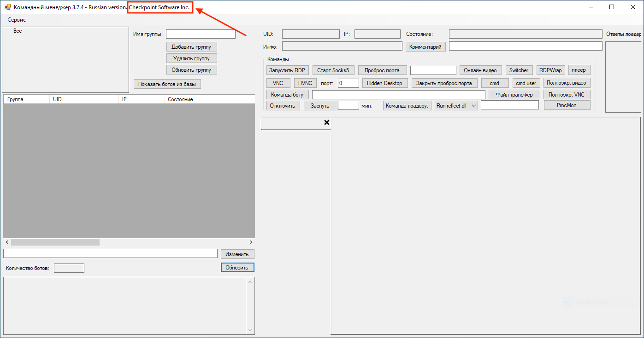Click the Ответы лоадера output box
The width and height of the screenshot is (644, 338).
coord(624,77)
